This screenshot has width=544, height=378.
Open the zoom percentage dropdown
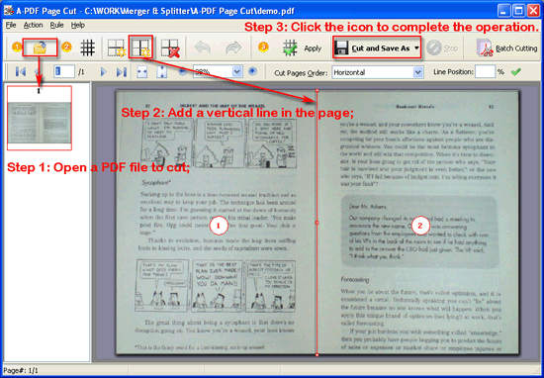tap(237, 72)
